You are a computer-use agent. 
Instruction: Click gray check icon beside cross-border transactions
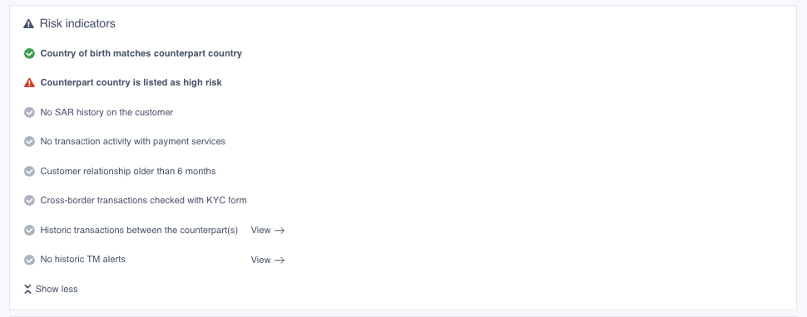pyautogui.click(x=29, y=201)
